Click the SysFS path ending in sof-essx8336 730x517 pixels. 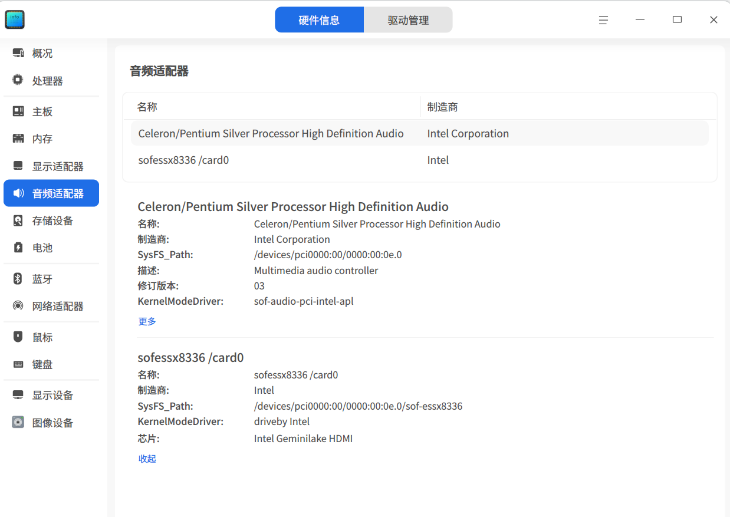point(359,406)
